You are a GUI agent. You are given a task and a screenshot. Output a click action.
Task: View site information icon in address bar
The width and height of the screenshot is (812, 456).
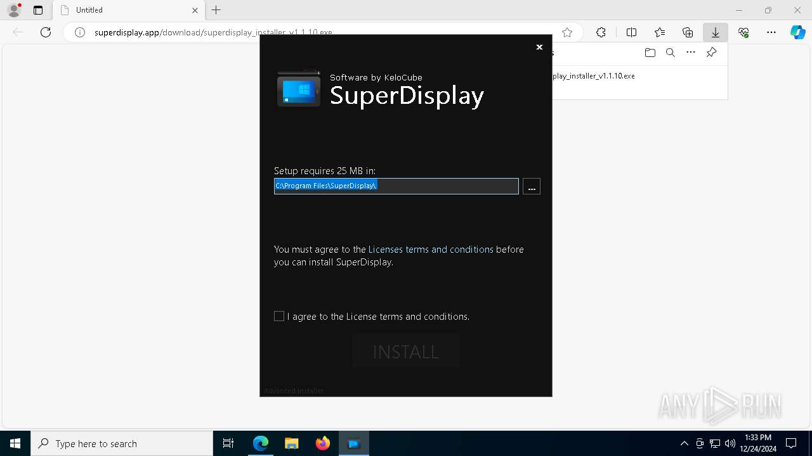pos(80,32)
